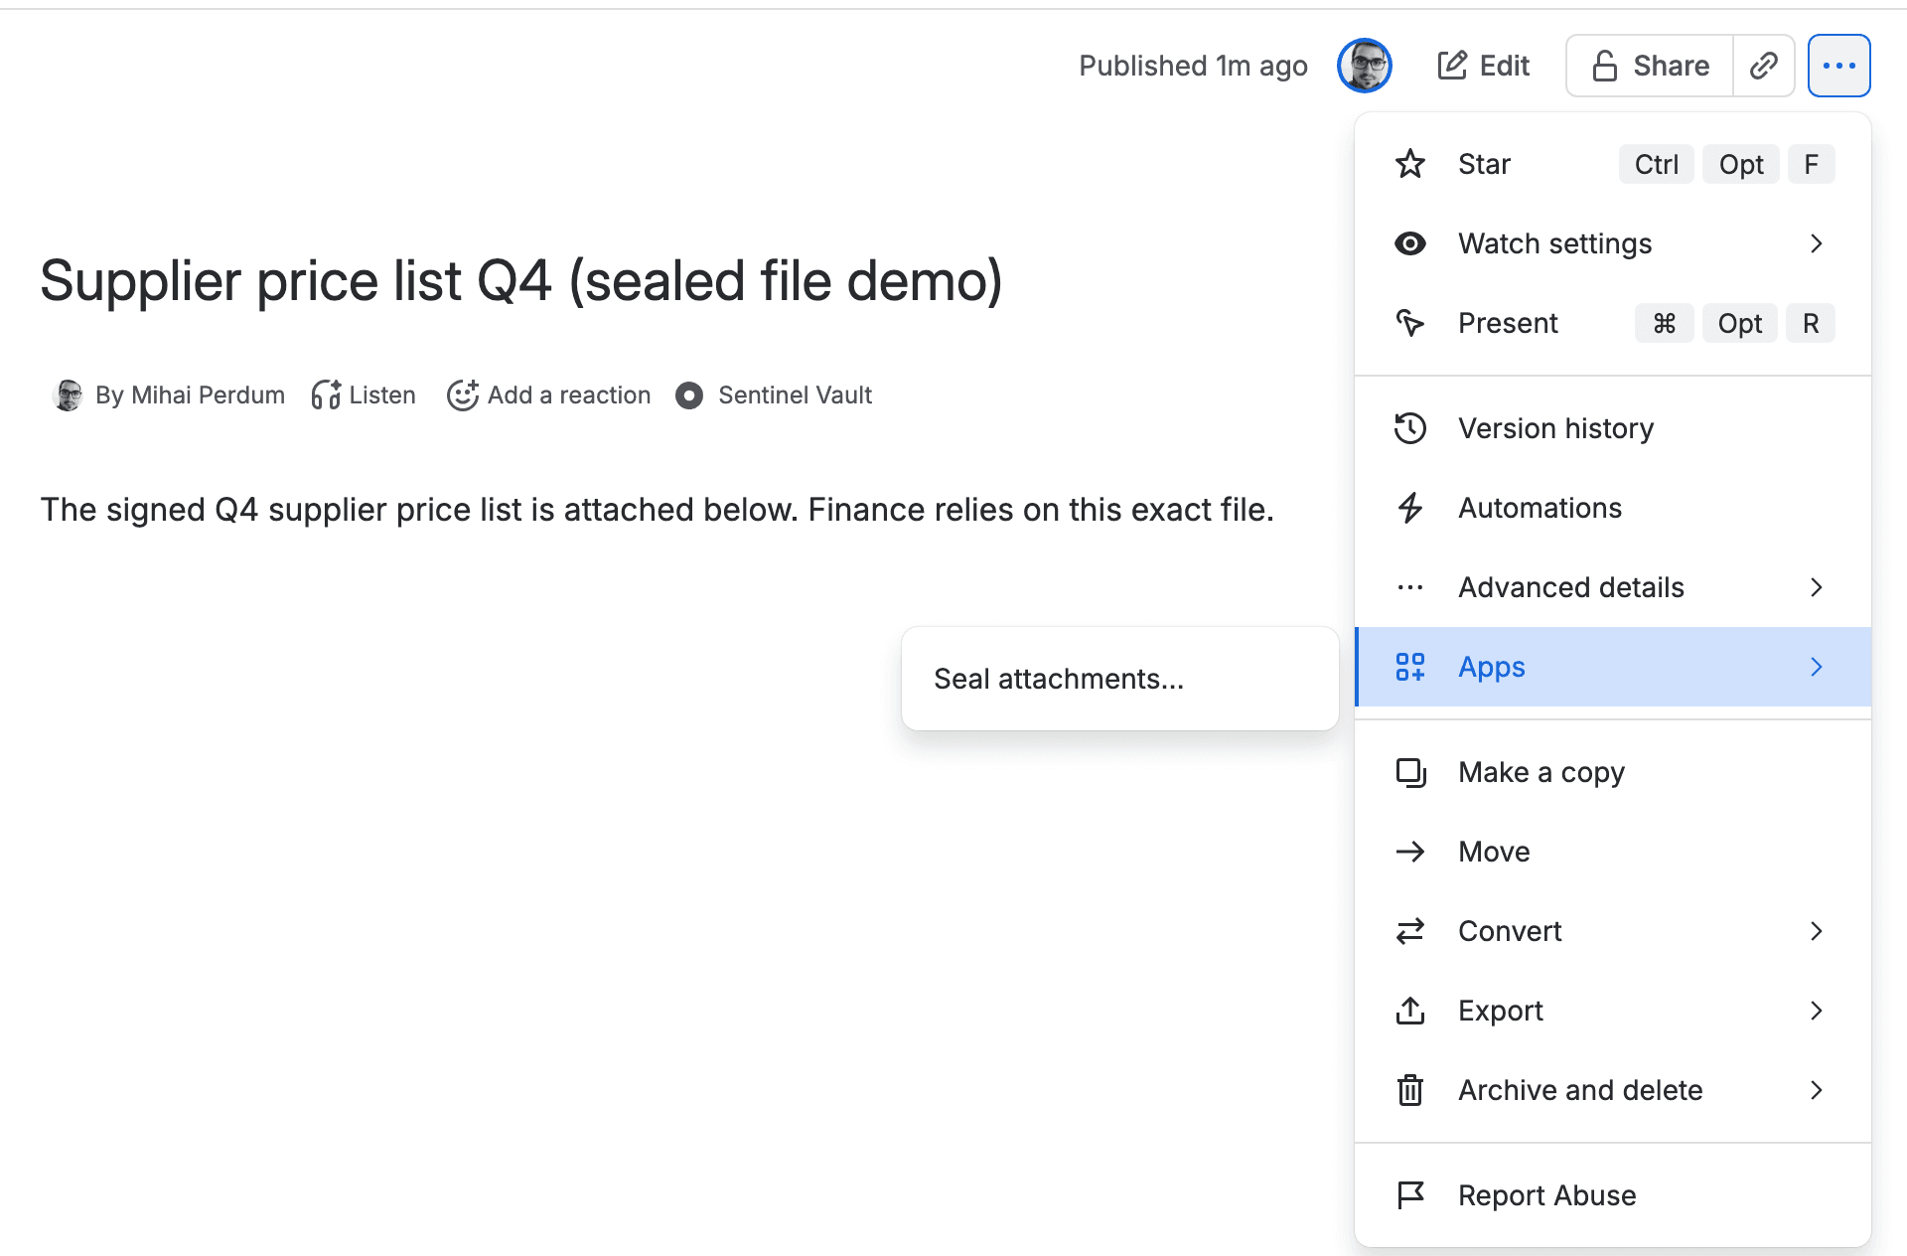The height and width of the screenshot is (1256, 1907).
Task: Choose Seal attachments... from the Apps submenu
Action: tap(1119, 679)
